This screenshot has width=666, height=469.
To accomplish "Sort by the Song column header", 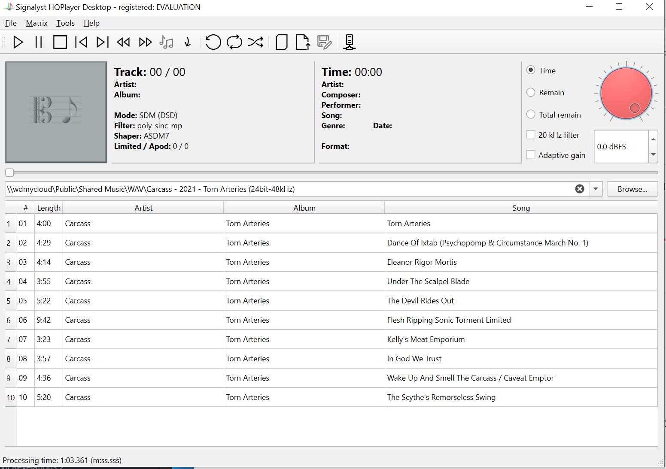I will [x=521, y=208].
